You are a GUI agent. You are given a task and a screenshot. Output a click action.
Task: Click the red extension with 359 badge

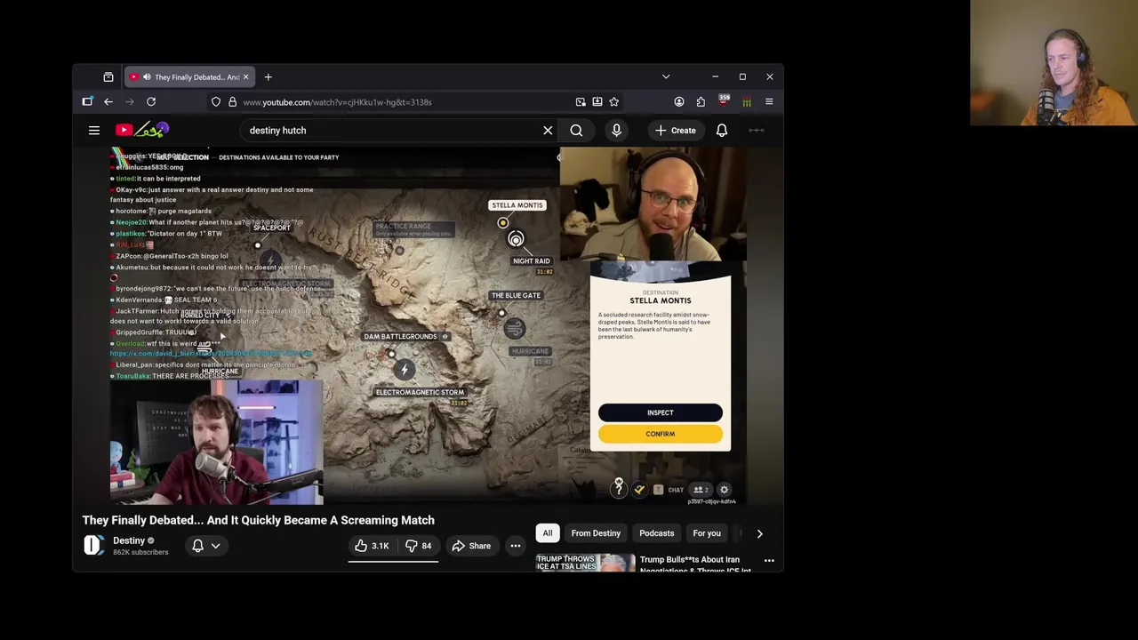click(x=723, y=101)
